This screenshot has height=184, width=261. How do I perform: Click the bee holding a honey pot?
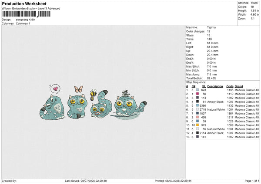(93, 93)
